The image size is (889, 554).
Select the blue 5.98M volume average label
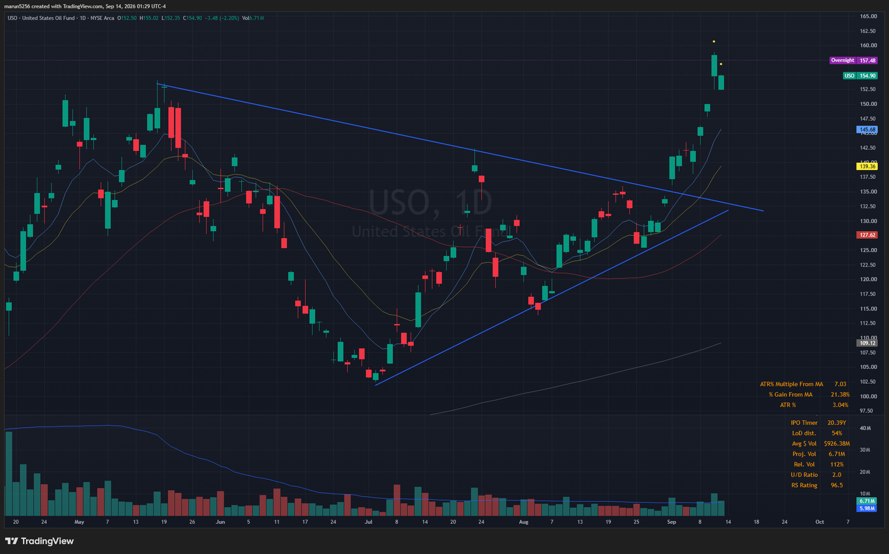coord(867,508)
